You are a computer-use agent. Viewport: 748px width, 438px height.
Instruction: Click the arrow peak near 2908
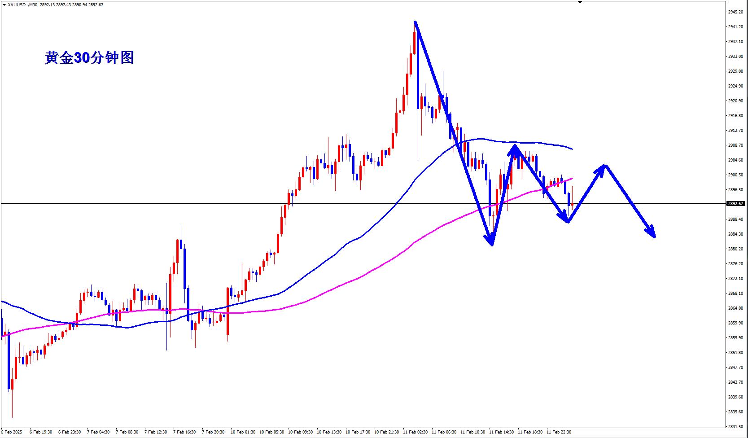[514, 146]
